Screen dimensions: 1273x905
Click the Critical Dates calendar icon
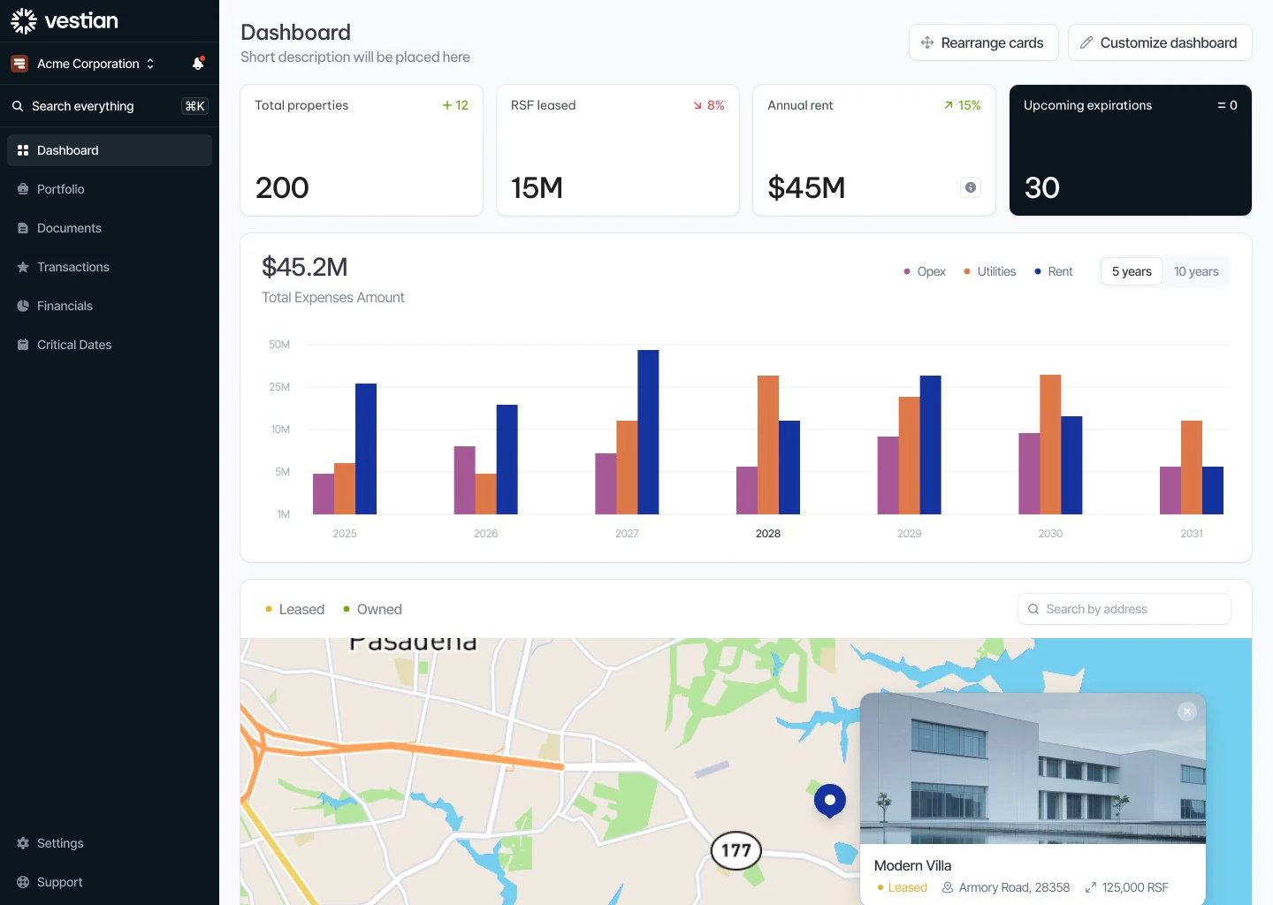pyautogui.click(x=23, y=345)
